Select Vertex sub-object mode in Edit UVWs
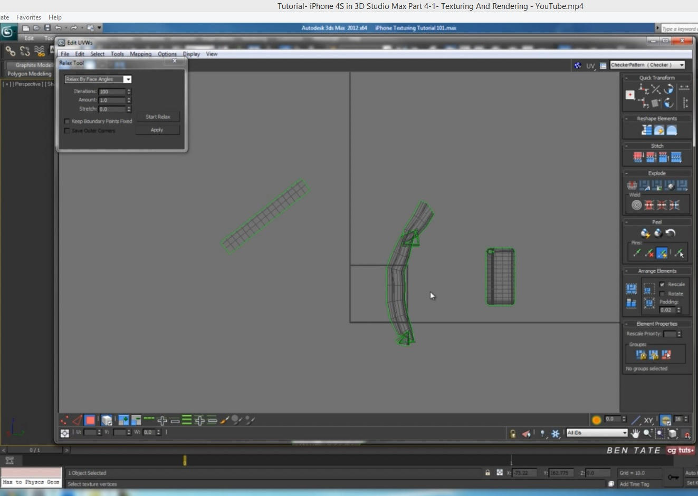Viewport: 698px width, 496px height. tap(64, 420)
